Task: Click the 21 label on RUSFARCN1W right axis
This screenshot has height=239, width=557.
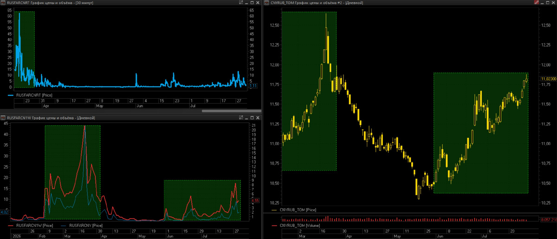Action: click(253, 126)
